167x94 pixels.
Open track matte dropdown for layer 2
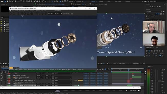pyautogui.click(x=48, y=75)
